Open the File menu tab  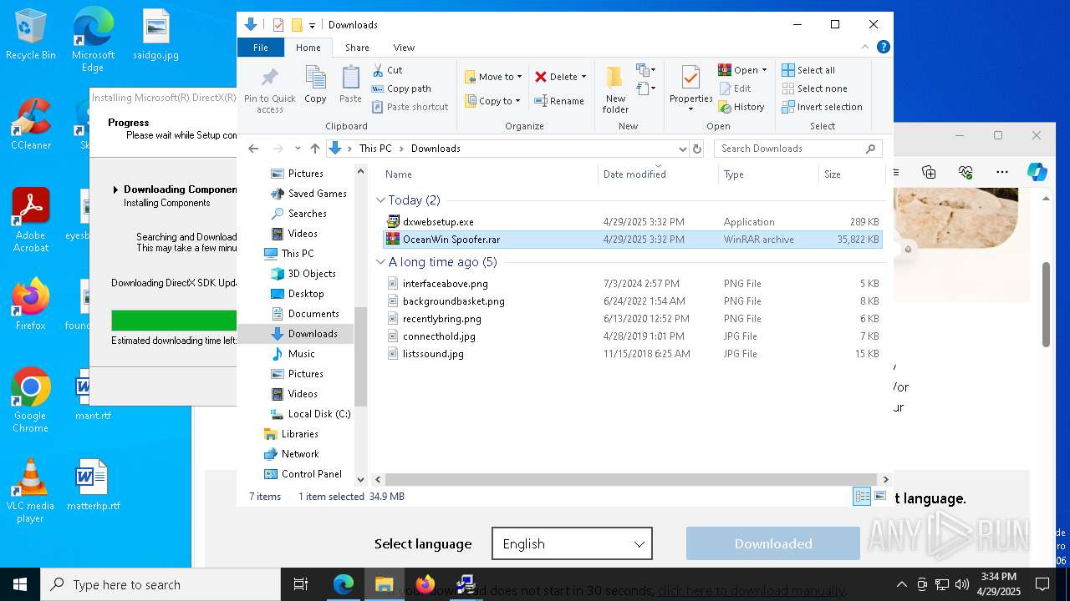(x=261, y=48)
